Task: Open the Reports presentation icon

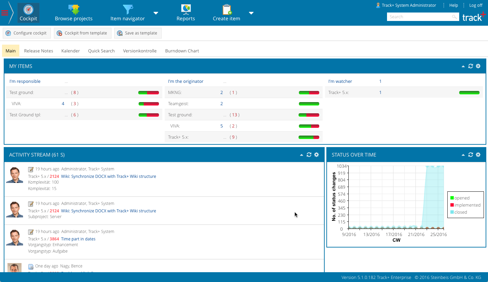Action: (x=186, y=9)
